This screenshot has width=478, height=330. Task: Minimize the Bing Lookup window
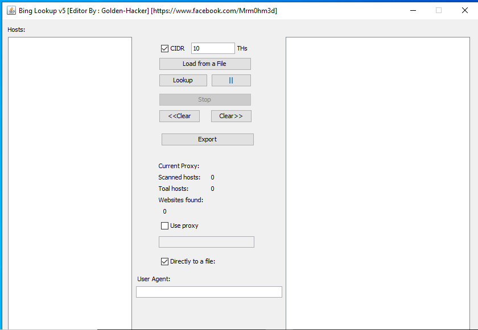click(x=413, y=10)
